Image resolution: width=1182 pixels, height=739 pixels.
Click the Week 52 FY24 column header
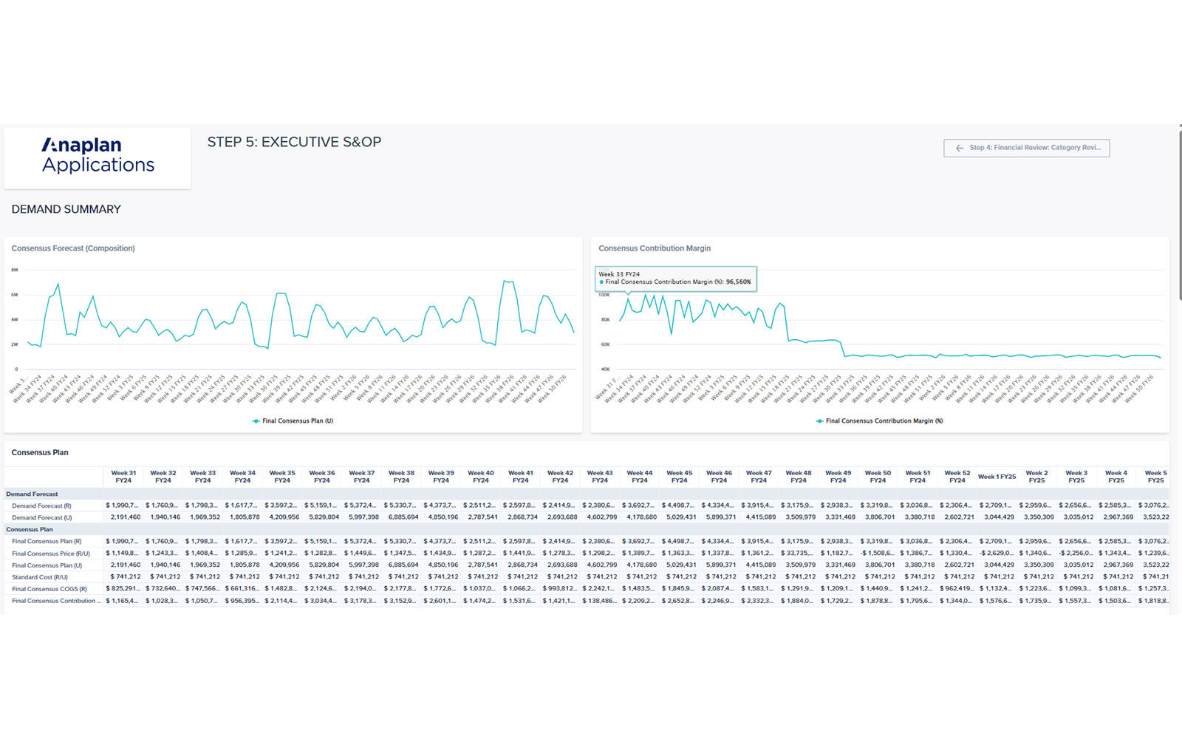click(x=957, y=477)
